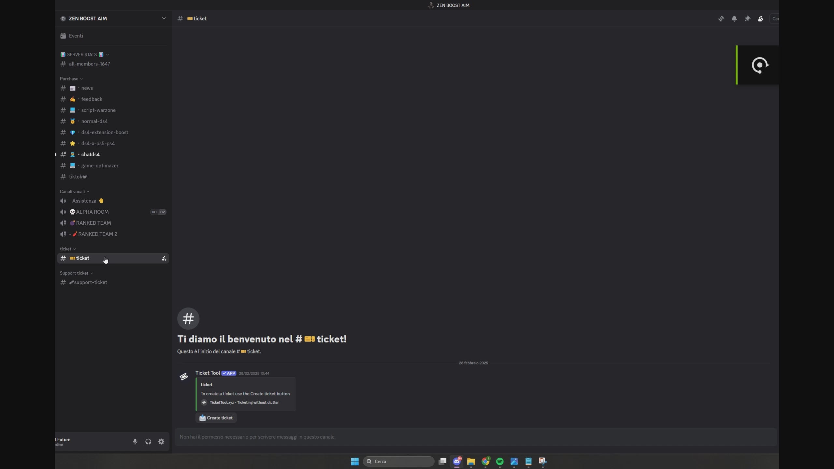The image size is (834, 469).
Task: Click the ALPHA ROOM user count badge
Action: (x=158, y=212)
